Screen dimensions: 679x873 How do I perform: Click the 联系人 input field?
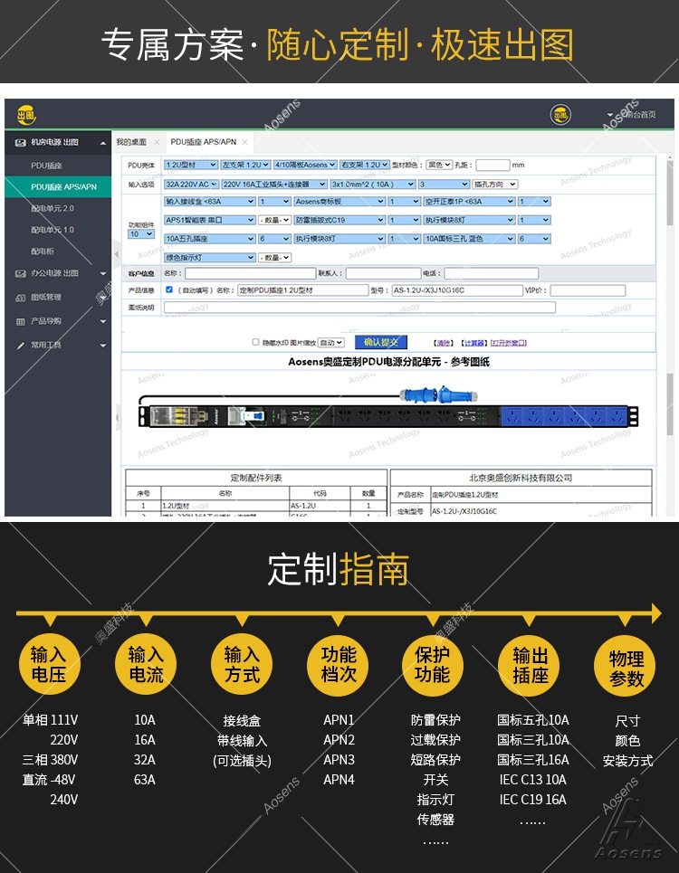(x=383, y=273)
